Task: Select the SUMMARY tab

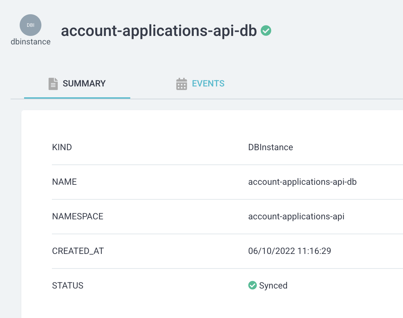Action: [x=84, y=83]
